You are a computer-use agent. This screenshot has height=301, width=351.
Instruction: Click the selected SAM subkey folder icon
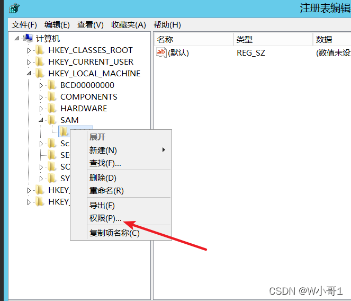(64, 131)
